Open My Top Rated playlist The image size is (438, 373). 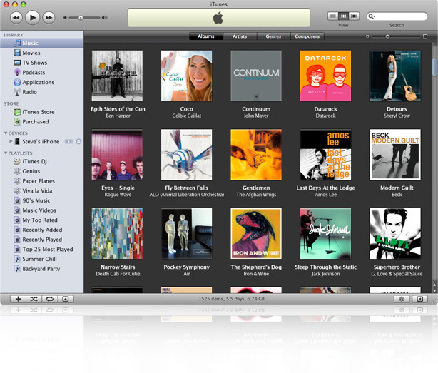(41, 220)
